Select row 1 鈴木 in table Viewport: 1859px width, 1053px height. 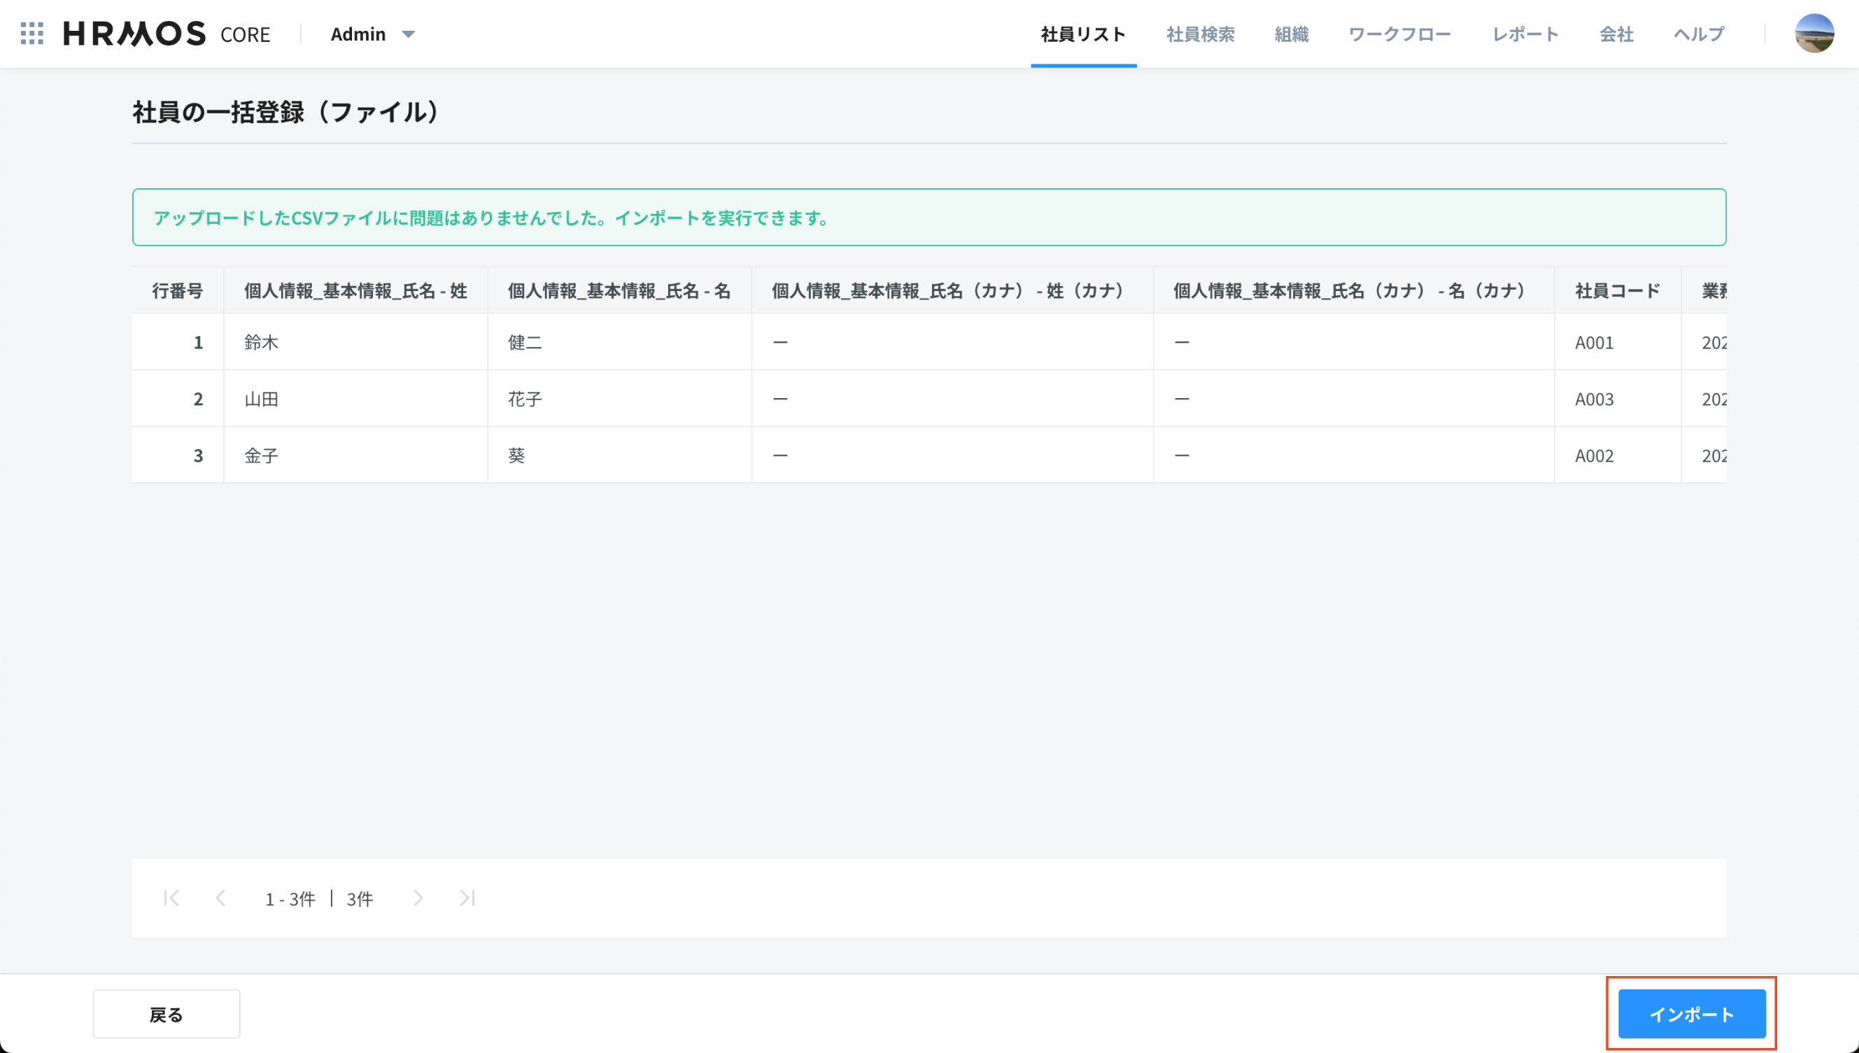(261, 342)
